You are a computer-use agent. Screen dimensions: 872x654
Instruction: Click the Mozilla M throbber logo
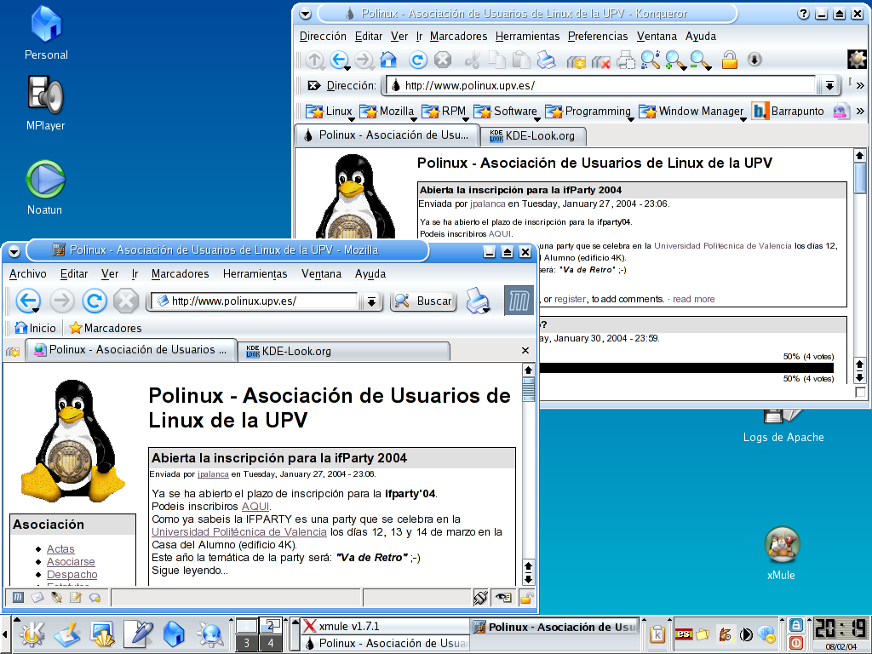[519, 301]
